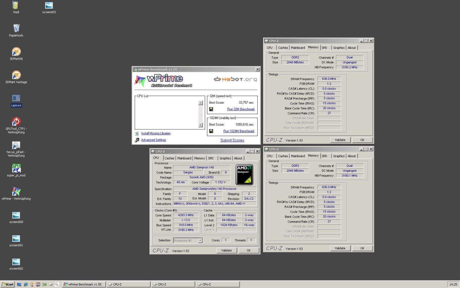This screenshot has width=460, height=288.
Task: Open Graphics tab in top-right CPU-Z
Action: coord(339,48)
